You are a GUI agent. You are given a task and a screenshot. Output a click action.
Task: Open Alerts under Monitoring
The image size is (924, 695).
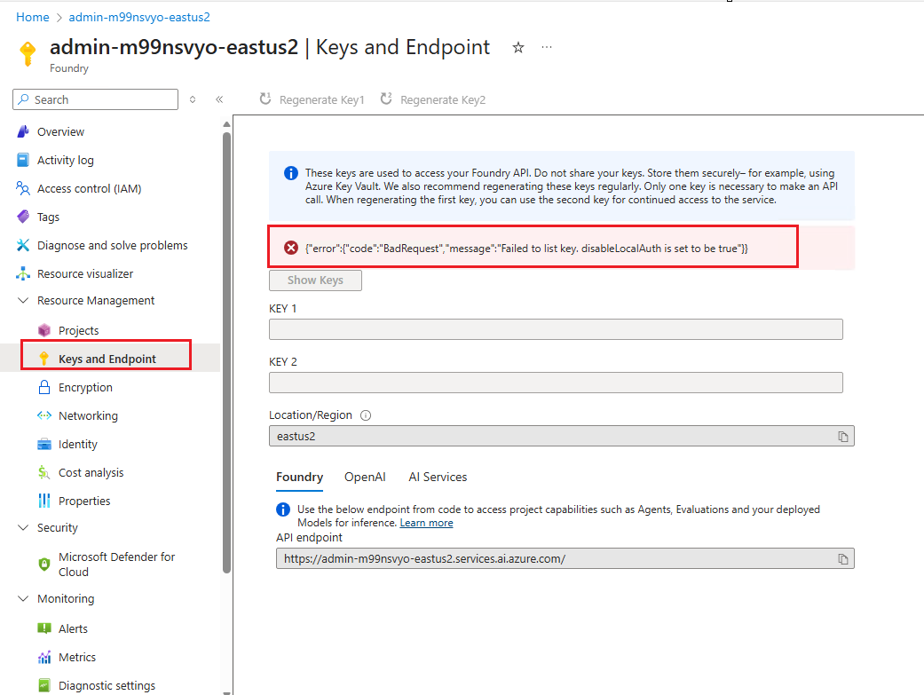pos(73,628)
